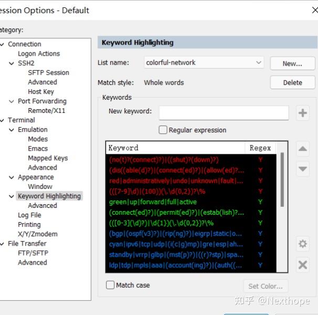Open keyword properties gear icon
The image size is (318, 315).
[x=303, y=244]
